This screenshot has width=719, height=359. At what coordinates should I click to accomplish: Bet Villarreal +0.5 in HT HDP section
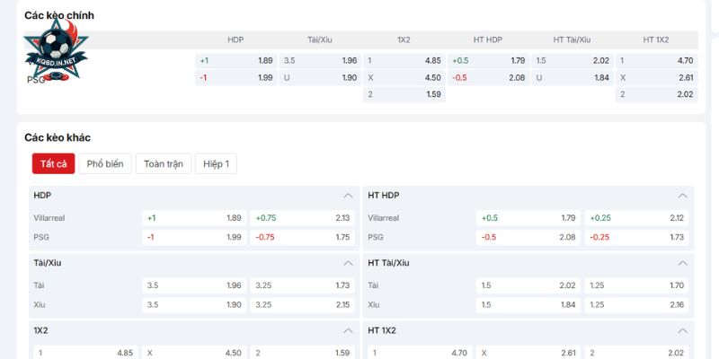pos(528,218)
